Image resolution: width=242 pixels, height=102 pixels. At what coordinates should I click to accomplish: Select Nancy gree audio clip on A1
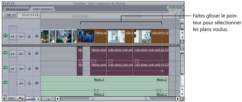click(x=98, y=54)
